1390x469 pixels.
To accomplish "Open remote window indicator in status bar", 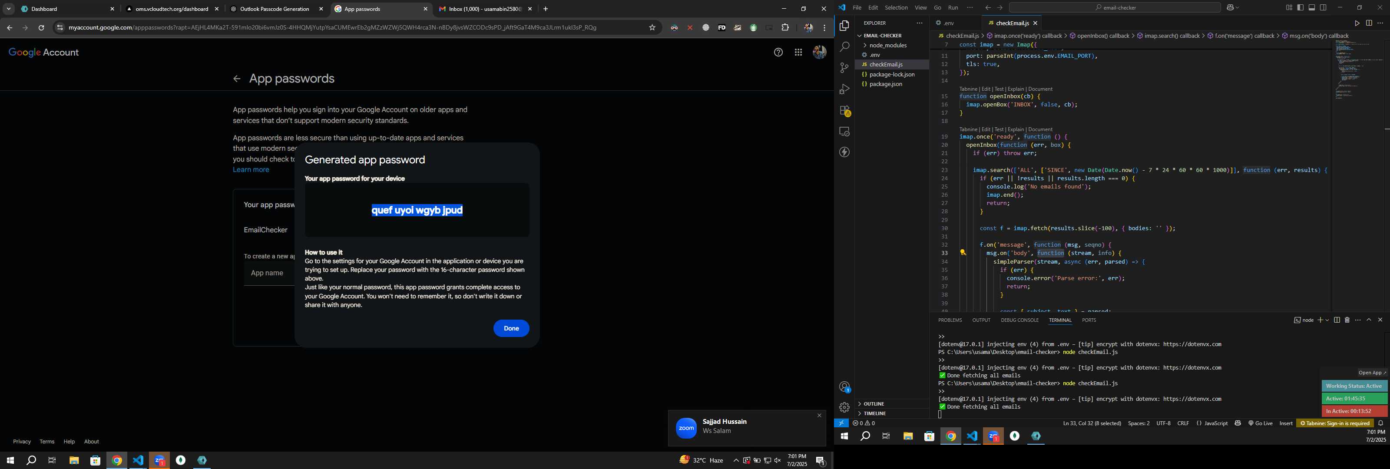I will (841, 423).
